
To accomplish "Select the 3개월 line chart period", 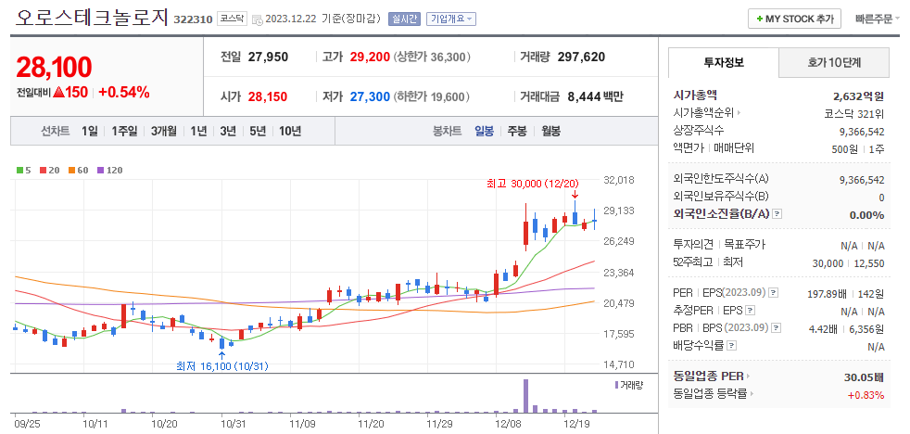I will (x=164, y=132).
